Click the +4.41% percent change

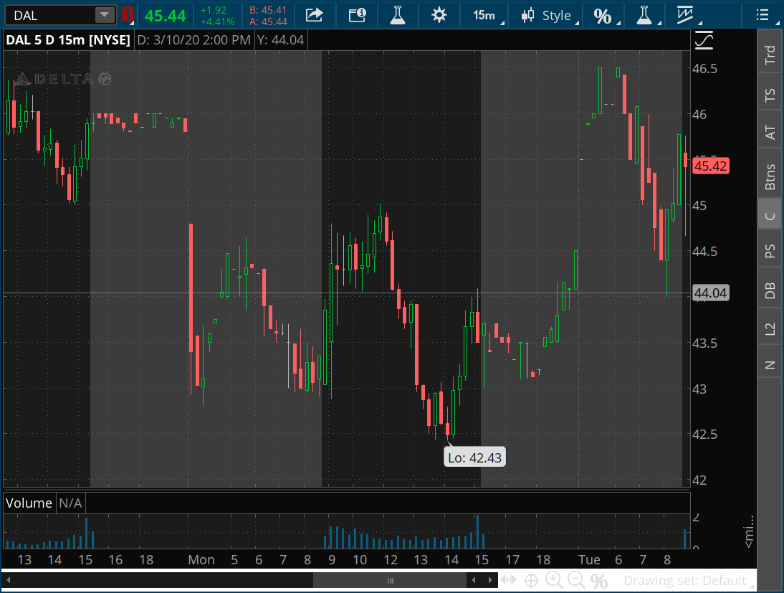217,22
